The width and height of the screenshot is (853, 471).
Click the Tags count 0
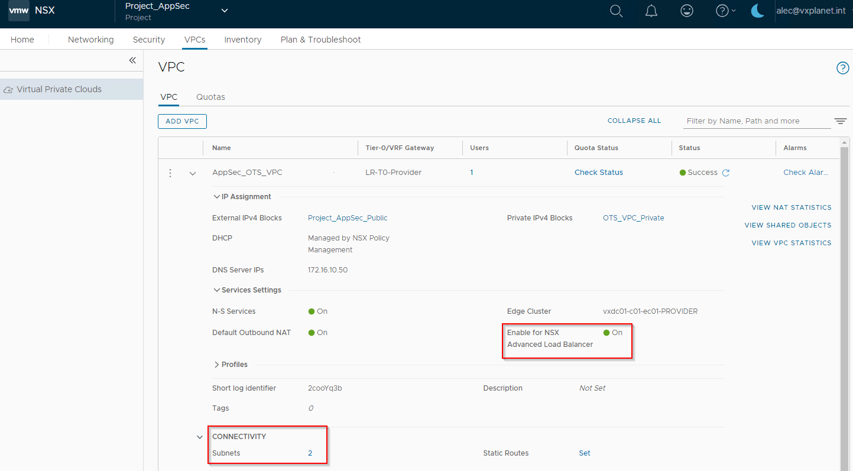click(x=310, y=408)
